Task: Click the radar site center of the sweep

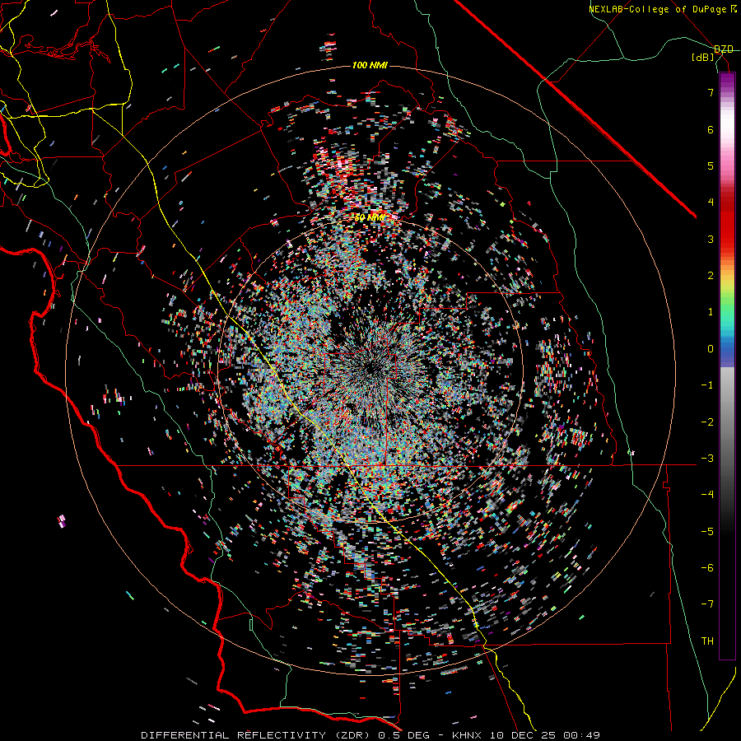Action: click(370, 369)
